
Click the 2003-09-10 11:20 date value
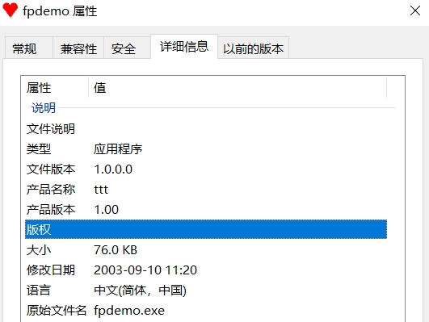[x=145, y=270]
